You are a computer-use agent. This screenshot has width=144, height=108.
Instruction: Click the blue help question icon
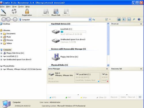coord(139,19)
